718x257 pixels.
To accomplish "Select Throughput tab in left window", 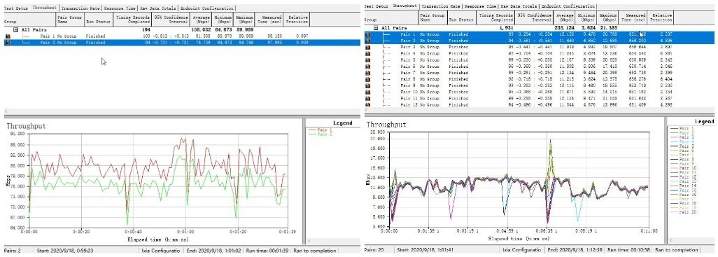I will pos(45,8).
